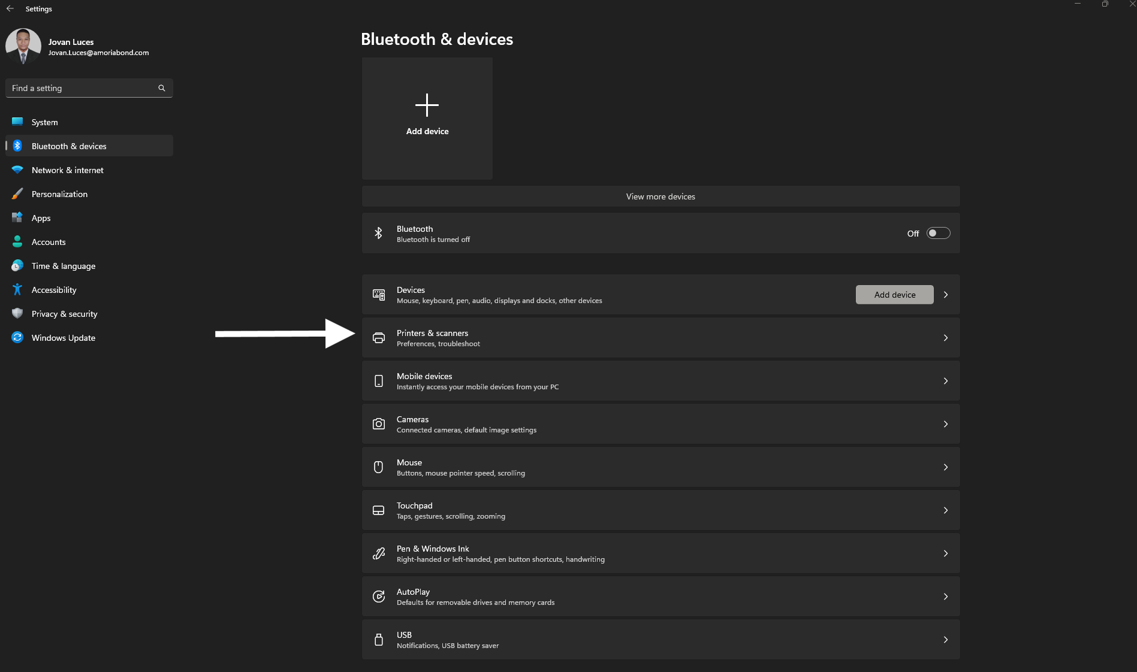Expand Devices row chevron
Viewport: 1137px width, 672px height.
(x=946, y=295)
